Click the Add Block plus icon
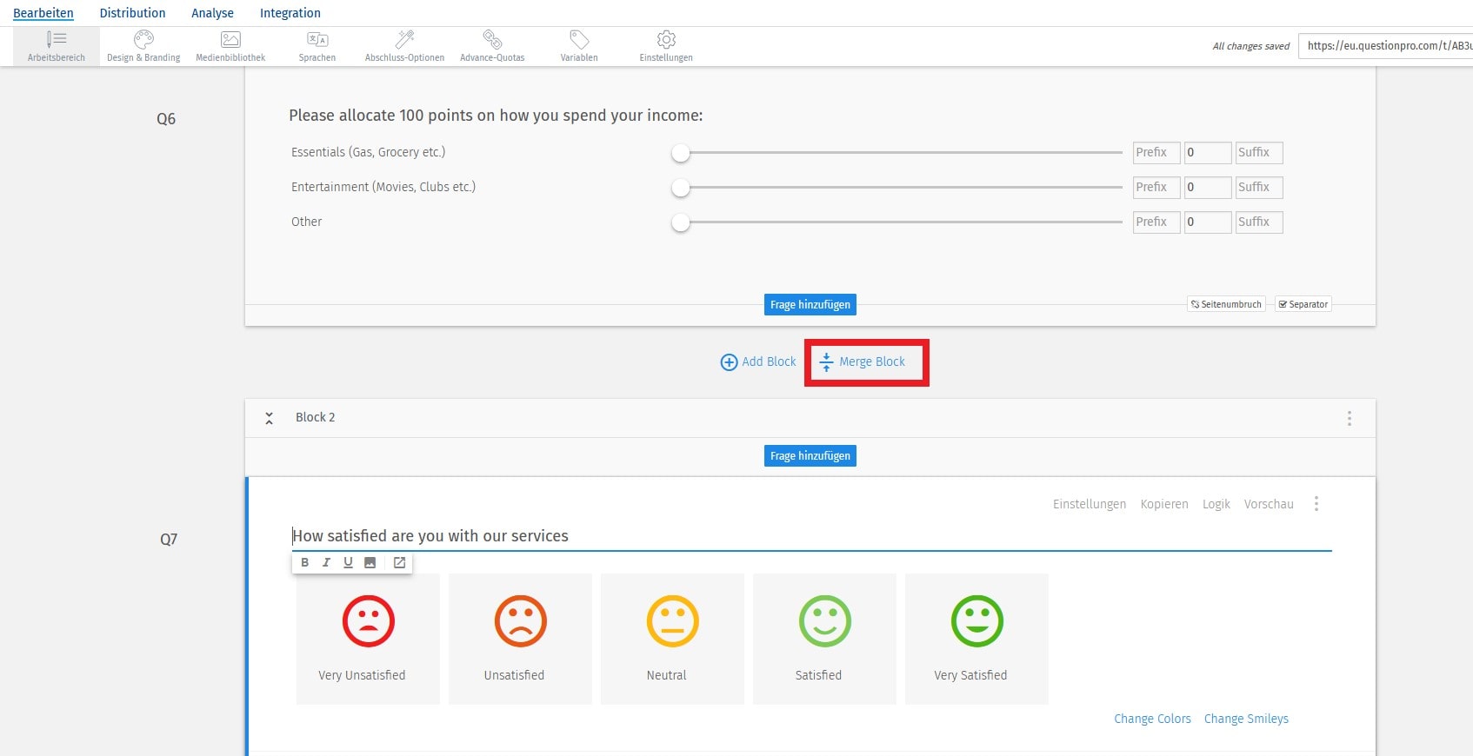 729,362
